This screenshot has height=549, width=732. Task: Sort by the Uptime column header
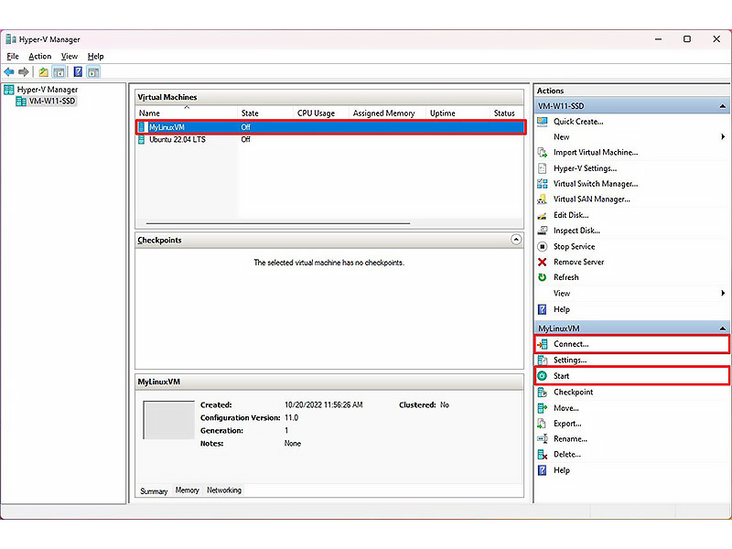457,113
